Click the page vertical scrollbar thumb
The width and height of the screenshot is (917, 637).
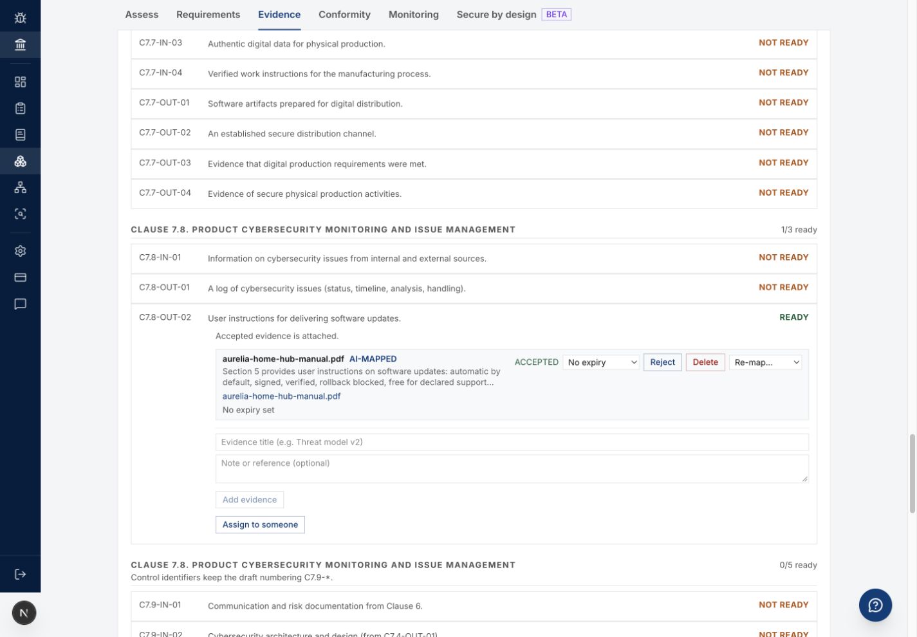[x=912, y=474]
